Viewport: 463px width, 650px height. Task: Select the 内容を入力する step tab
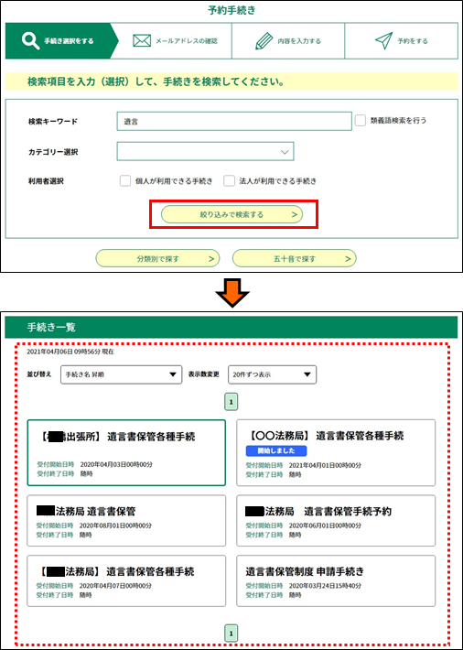tap(288, 40)
